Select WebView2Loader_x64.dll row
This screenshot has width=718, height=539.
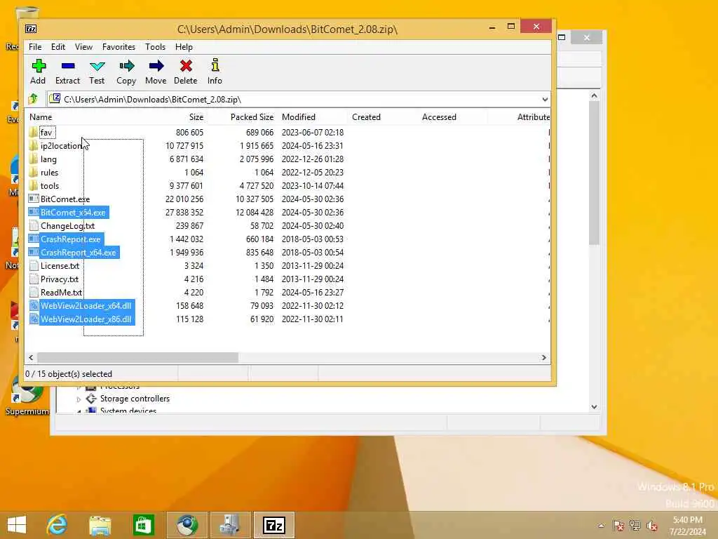(81, 306)
